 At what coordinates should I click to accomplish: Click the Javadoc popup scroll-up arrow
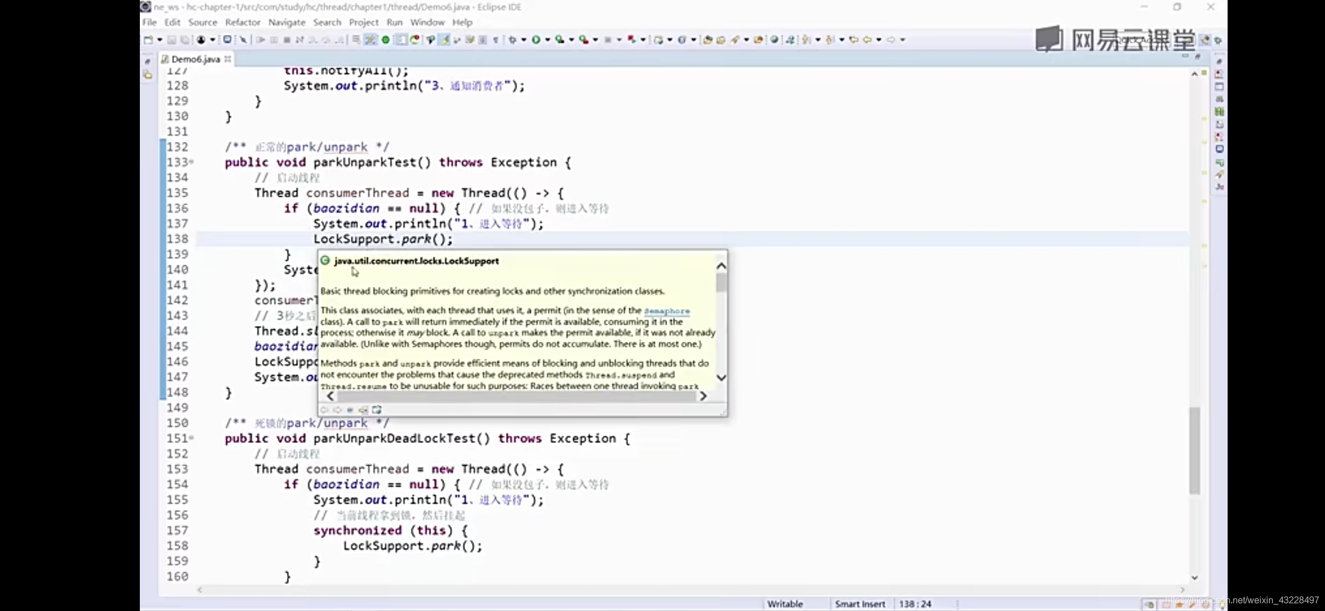(721, 266)
